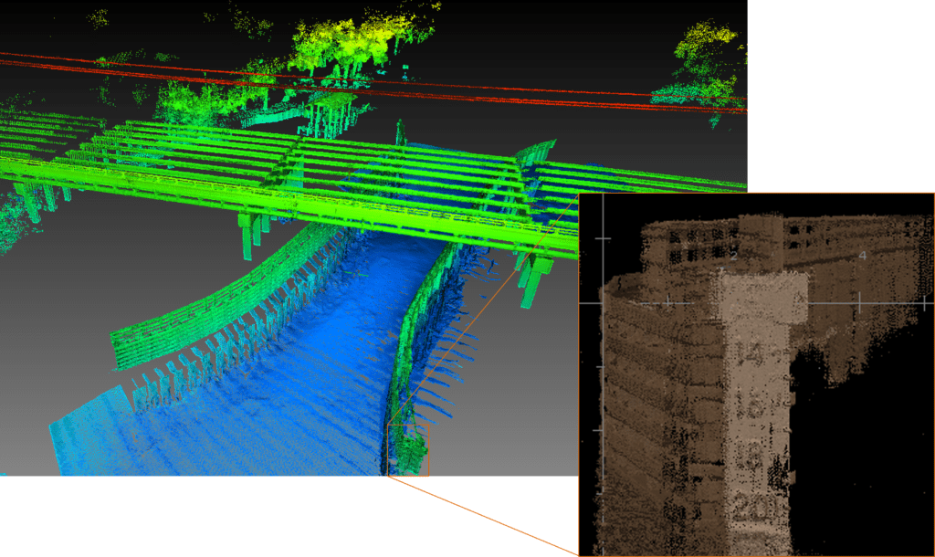Click the measurement label 4 in the inset

863,256
